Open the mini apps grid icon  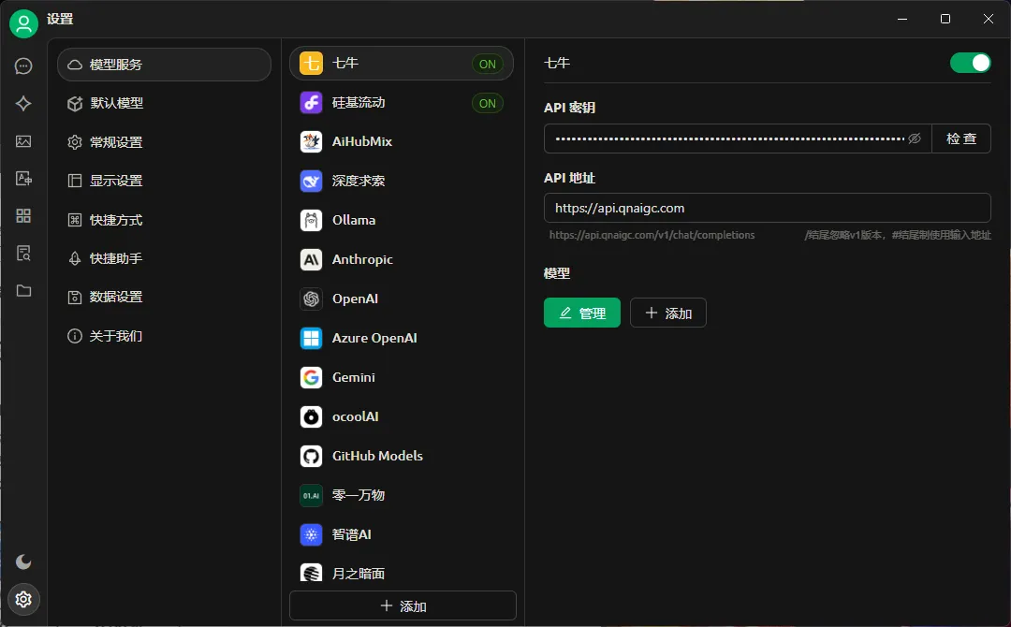pyautogui.click(x=23, y=216)
